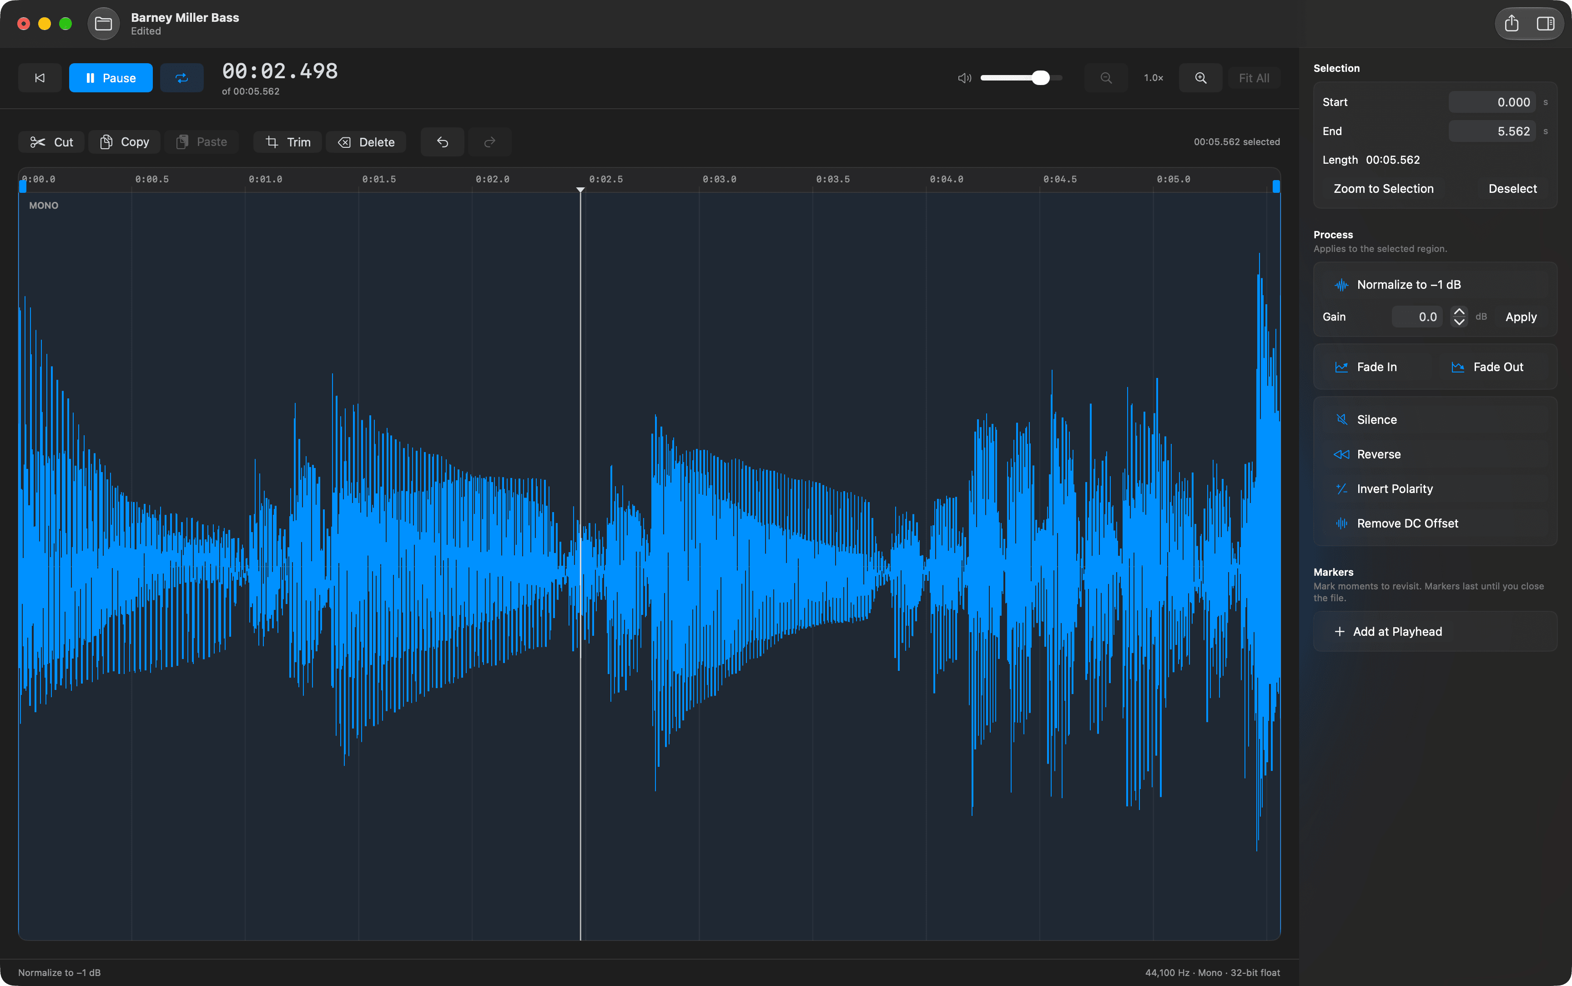Apply the gain change
1572x986 pixels.
click(1521, 317)
